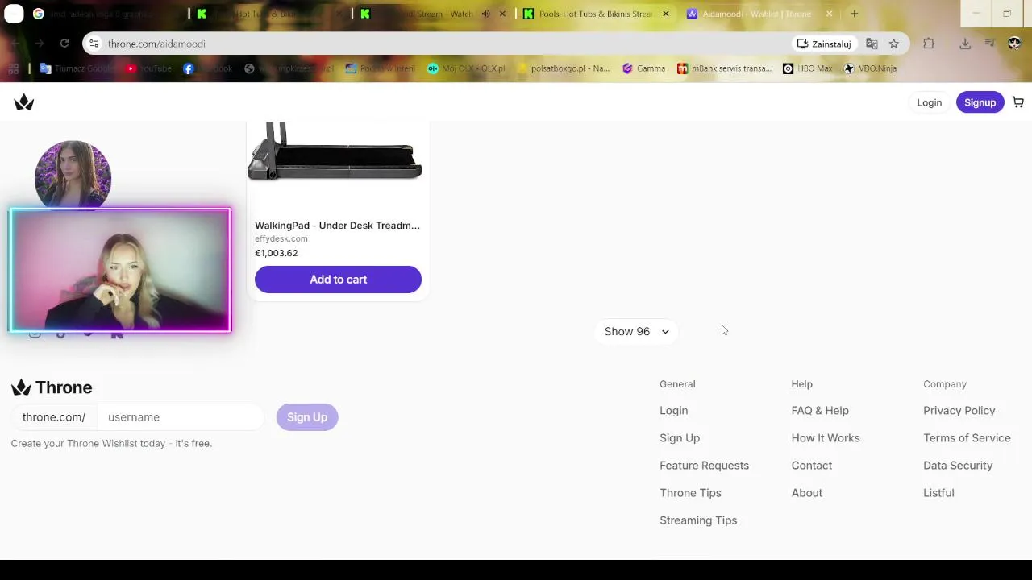Click the address bar URL throne.com/aidamoodi
The width and height of the screenshot is (1032, 580).
pyautogui.click(x=156, y=43)
